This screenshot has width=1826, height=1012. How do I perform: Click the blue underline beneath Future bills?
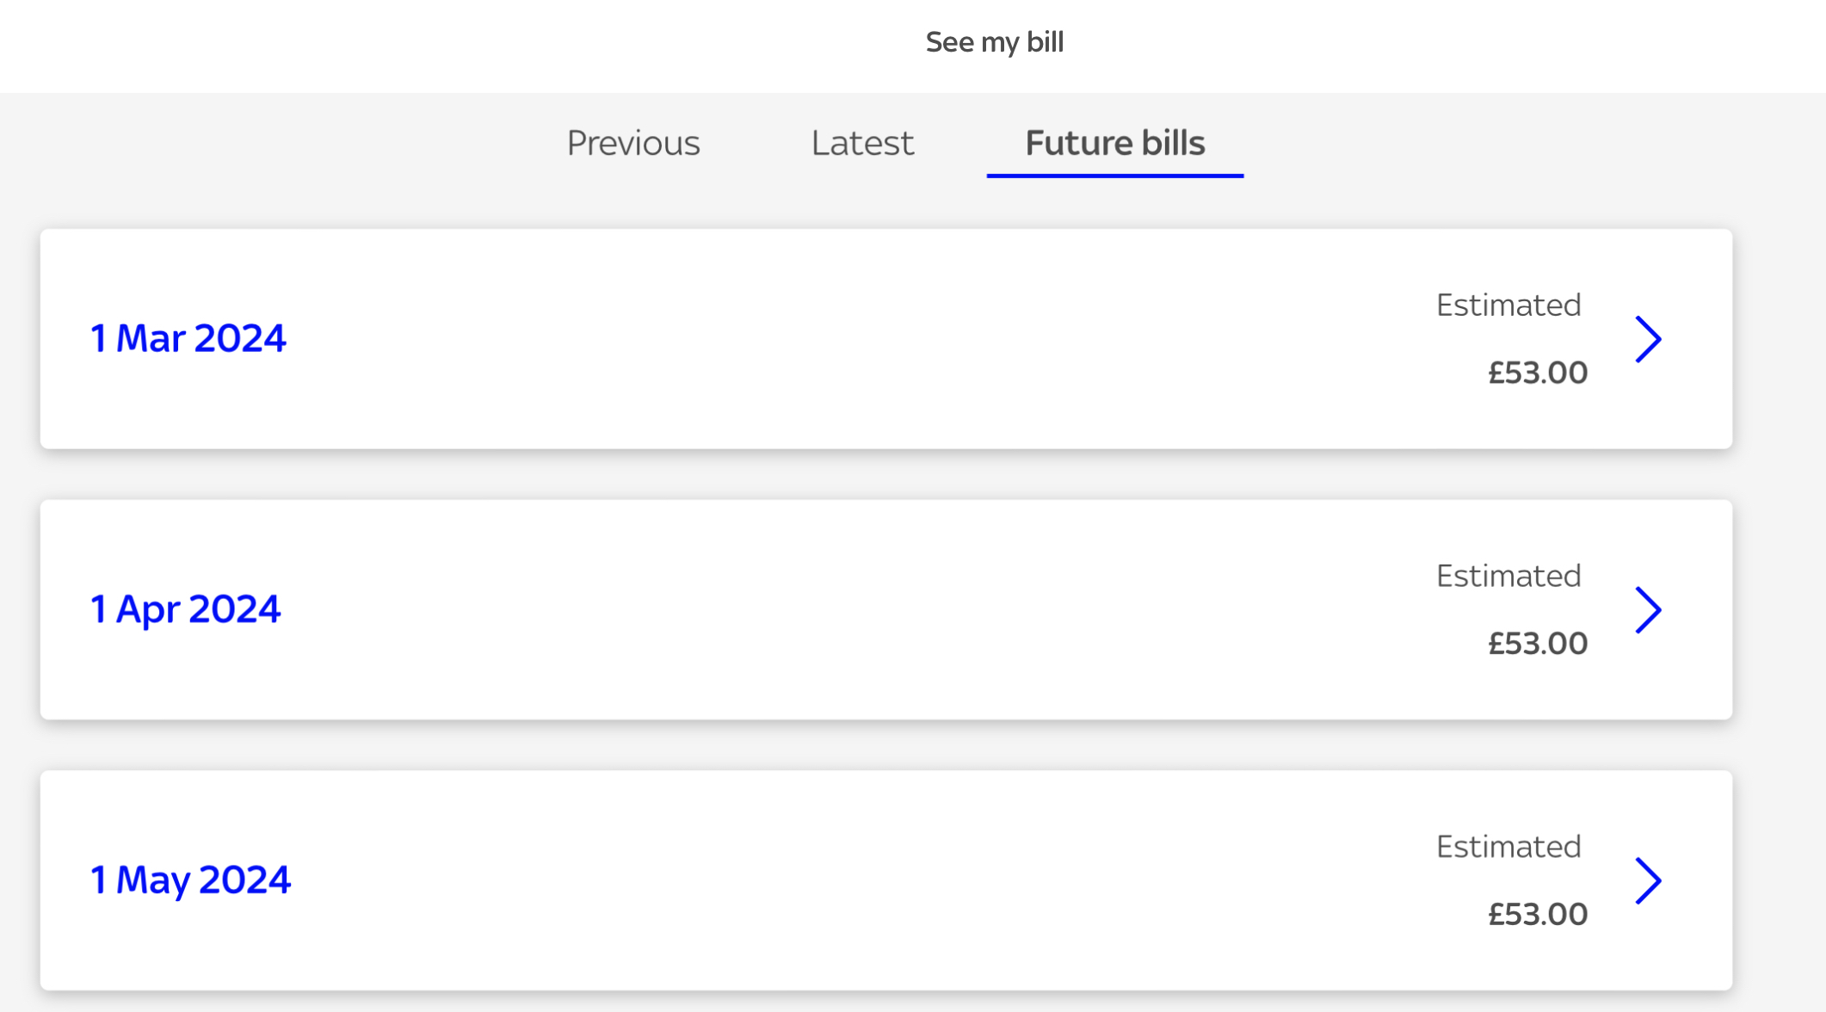[1115, 176]
